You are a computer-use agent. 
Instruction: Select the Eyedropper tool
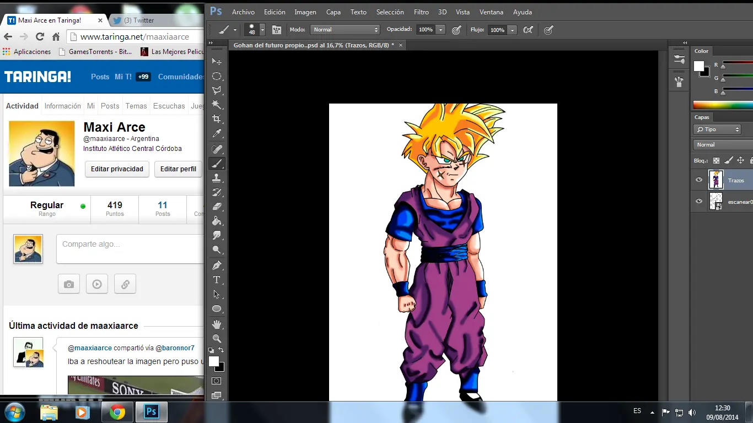point(217,133)
